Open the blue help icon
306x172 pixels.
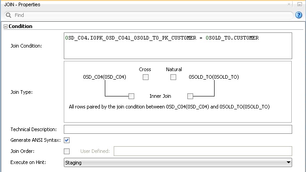coord(298,15)
